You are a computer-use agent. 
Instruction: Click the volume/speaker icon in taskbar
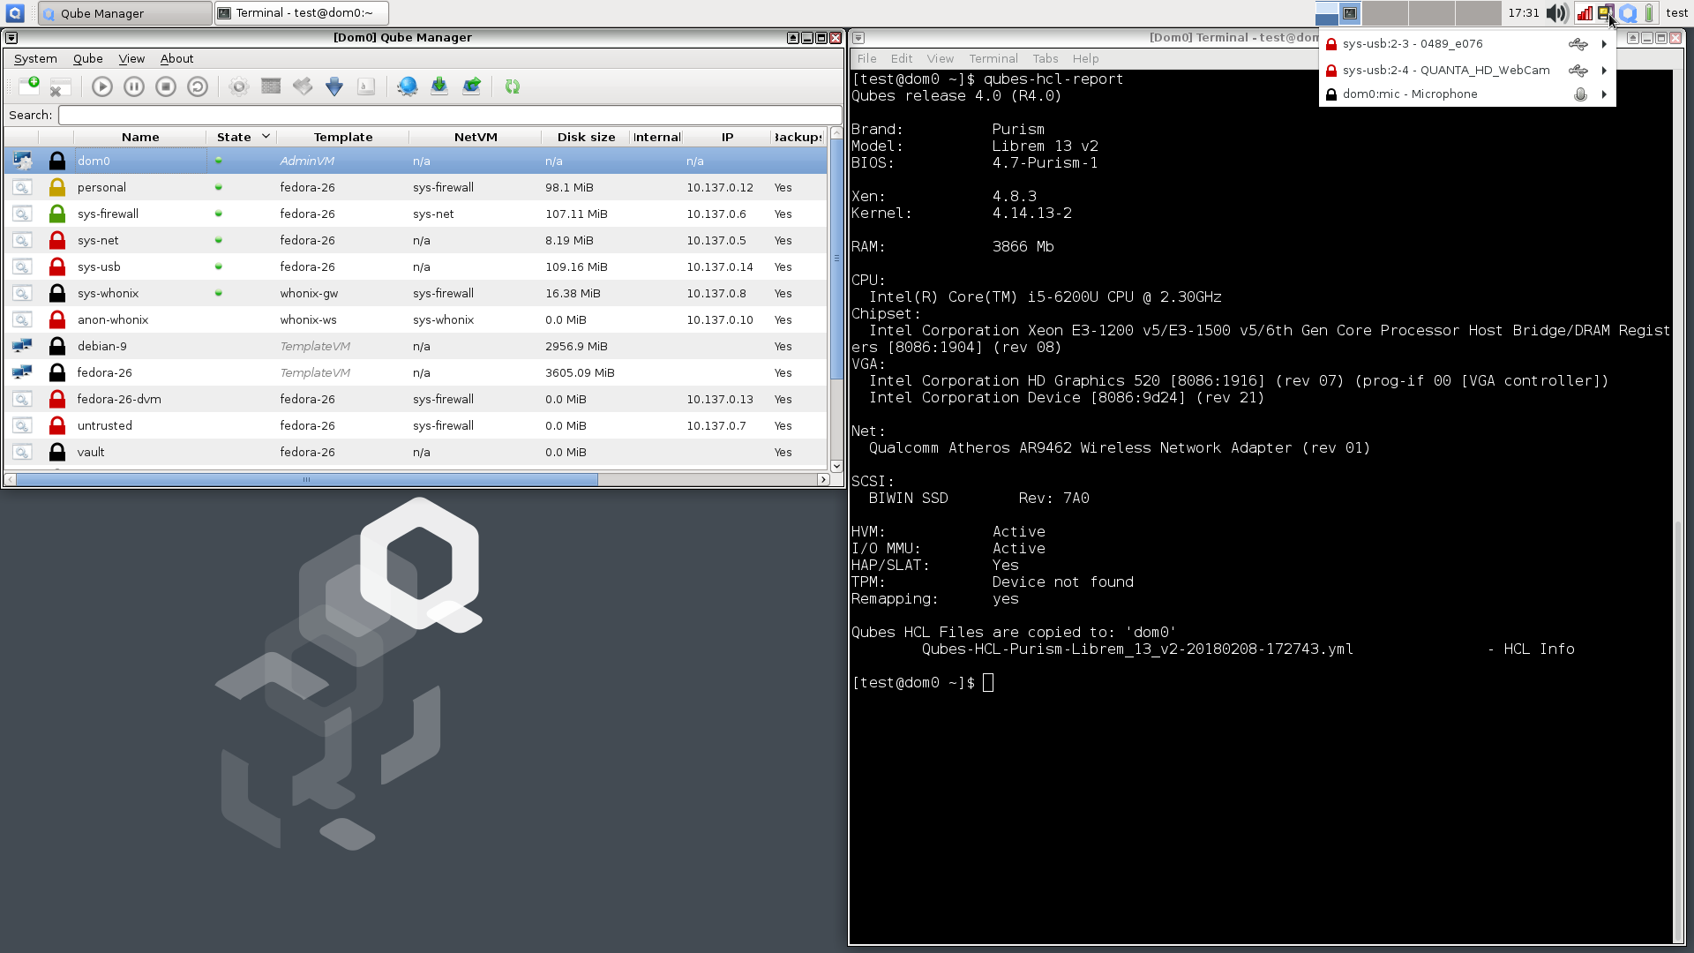(1556, 13)
